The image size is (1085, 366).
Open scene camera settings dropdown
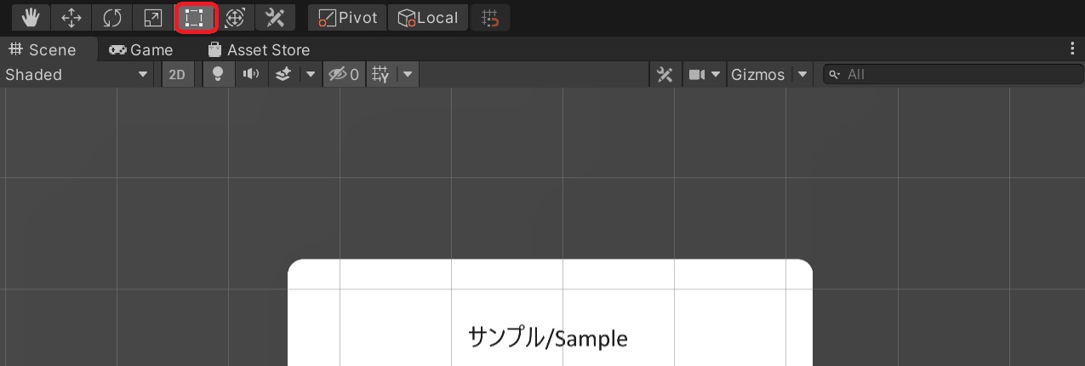pyautogui.click(x=705, y=74)
